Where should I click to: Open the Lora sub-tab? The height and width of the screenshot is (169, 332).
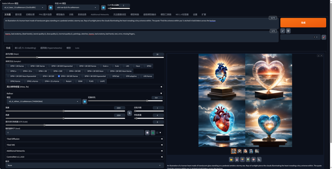pyautogui.click(x=77, y=48)
